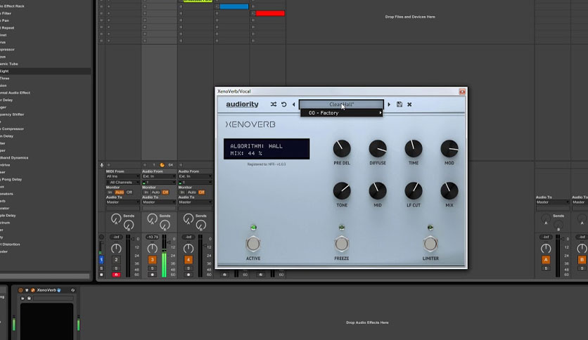This screenshot has height=340, width=588.
Task: Click track 2 Send B knob
Action: 129,225
